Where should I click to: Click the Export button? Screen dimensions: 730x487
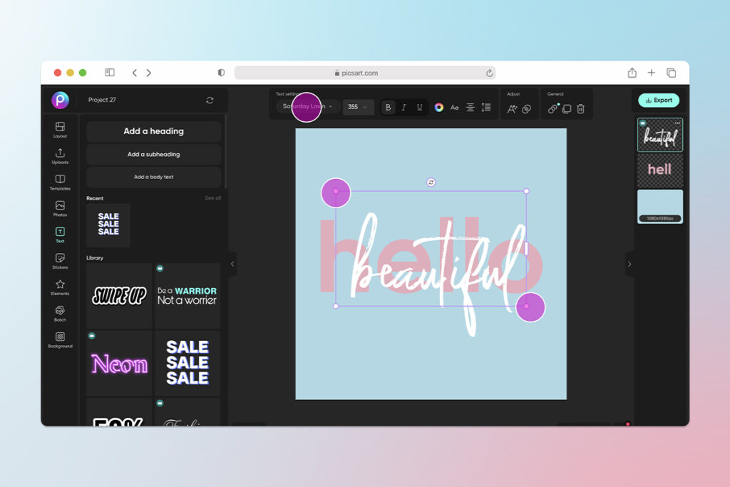click(658, 100)
